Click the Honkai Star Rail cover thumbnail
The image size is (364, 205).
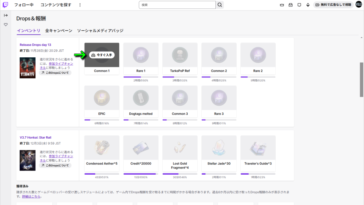pyautogui.click(x=28, y=160)
